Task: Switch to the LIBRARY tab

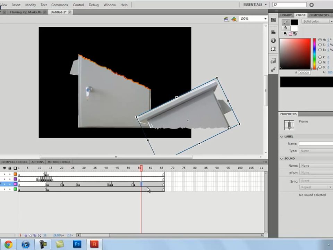Action: (x=286, y=15)
